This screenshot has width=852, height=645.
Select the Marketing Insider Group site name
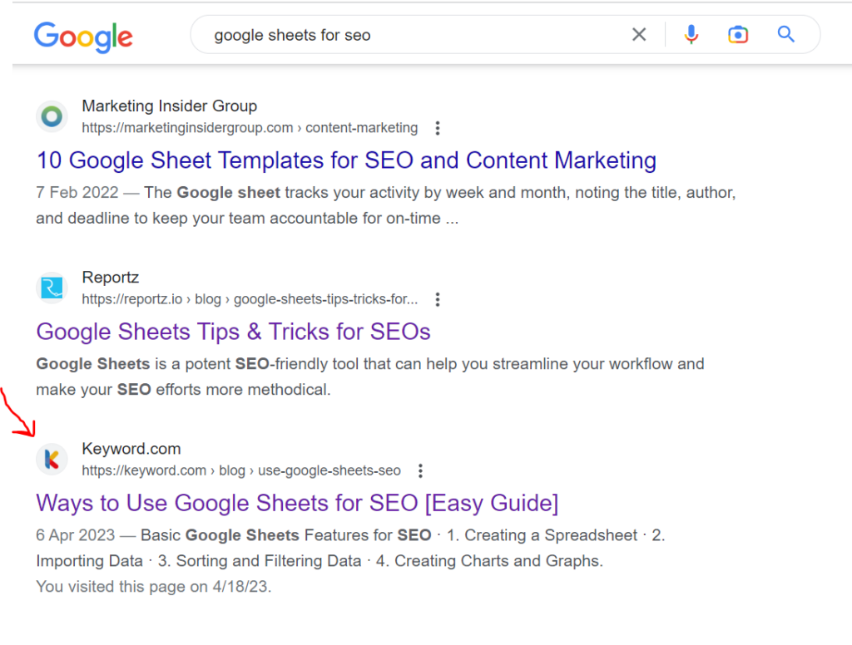169,106
